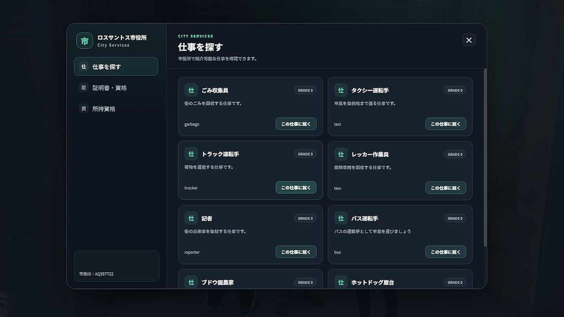Click GRADE 0 badge on ブドウ園農家 card

coord(305,282)
